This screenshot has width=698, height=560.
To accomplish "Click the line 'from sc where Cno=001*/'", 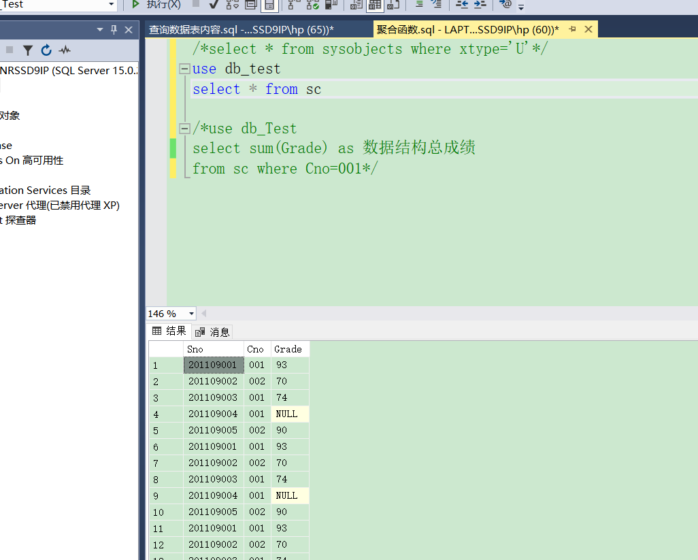I will point(285,169).
